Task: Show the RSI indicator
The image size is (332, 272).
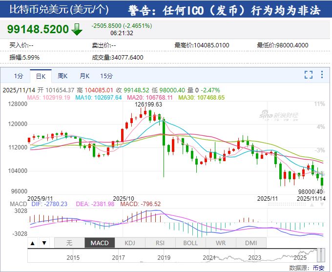Action: (x=160, y=243)
